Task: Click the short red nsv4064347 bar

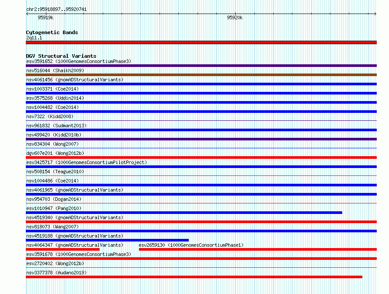Action: click(x=63, y=249)
